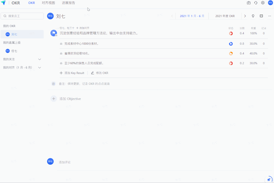Click the 修改 OKR button
This screenshot has width=274, height=183.
tap(100, 73)
